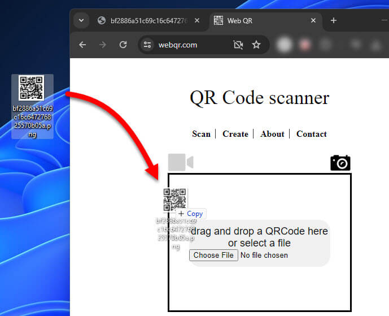Select the QR png file on desktop
This screenshot has width=389, height=316.
pyautogui.click(x=32, y=106)
